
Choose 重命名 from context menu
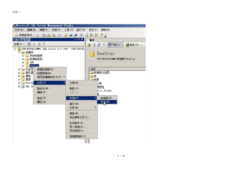coord(50,89)
